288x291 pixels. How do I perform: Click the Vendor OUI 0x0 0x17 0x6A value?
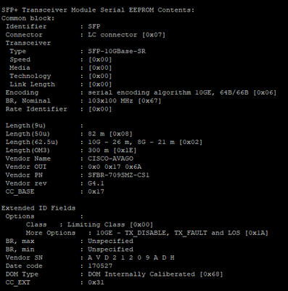[x=115, y=167]
